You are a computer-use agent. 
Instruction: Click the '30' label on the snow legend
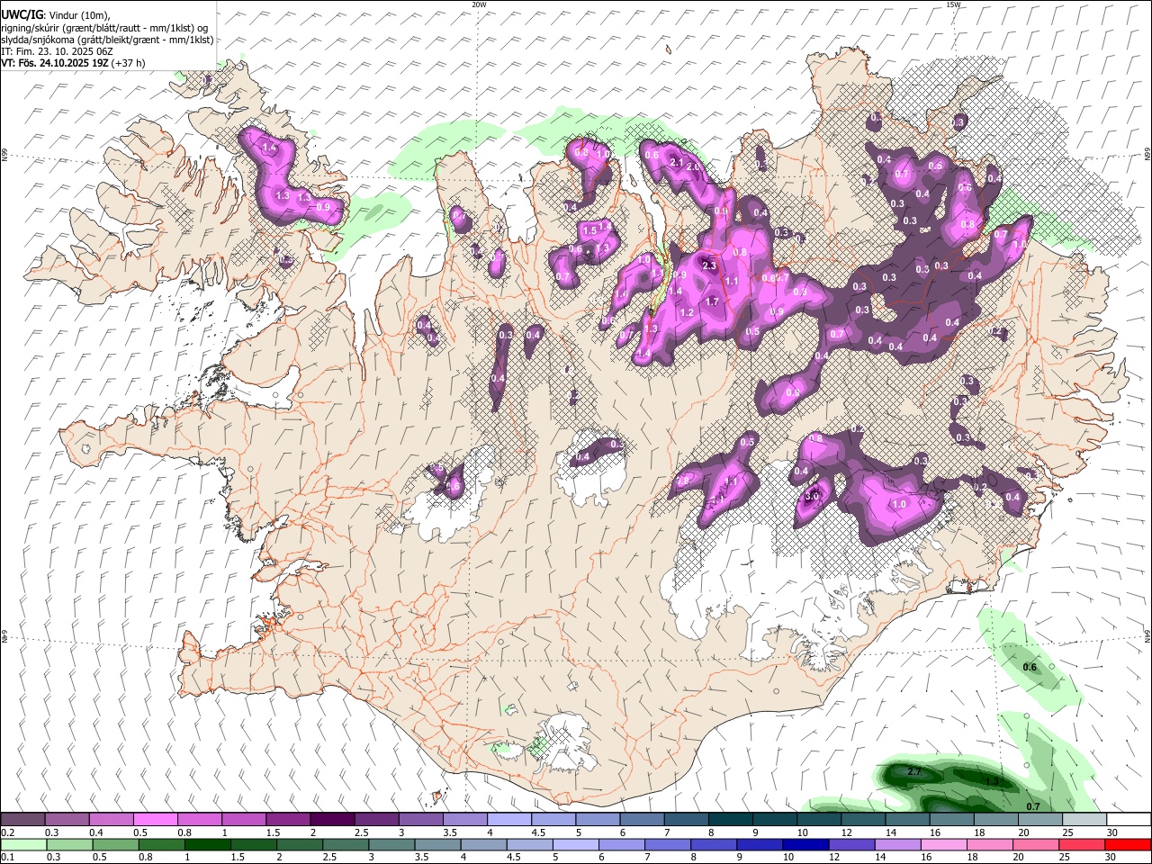tap(1111, 832)
